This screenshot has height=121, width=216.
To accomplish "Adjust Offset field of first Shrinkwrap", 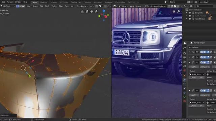I will coord(197,78).
